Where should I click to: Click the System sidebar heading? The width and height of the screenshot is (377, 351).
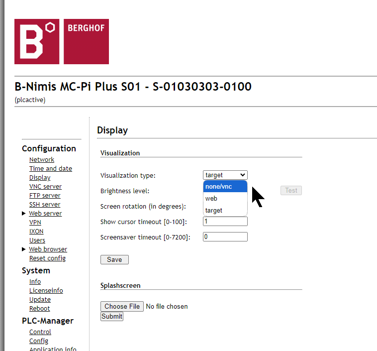point(36,270)
